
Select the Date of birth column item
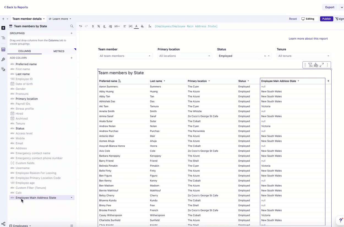click(x=42, y=84)
